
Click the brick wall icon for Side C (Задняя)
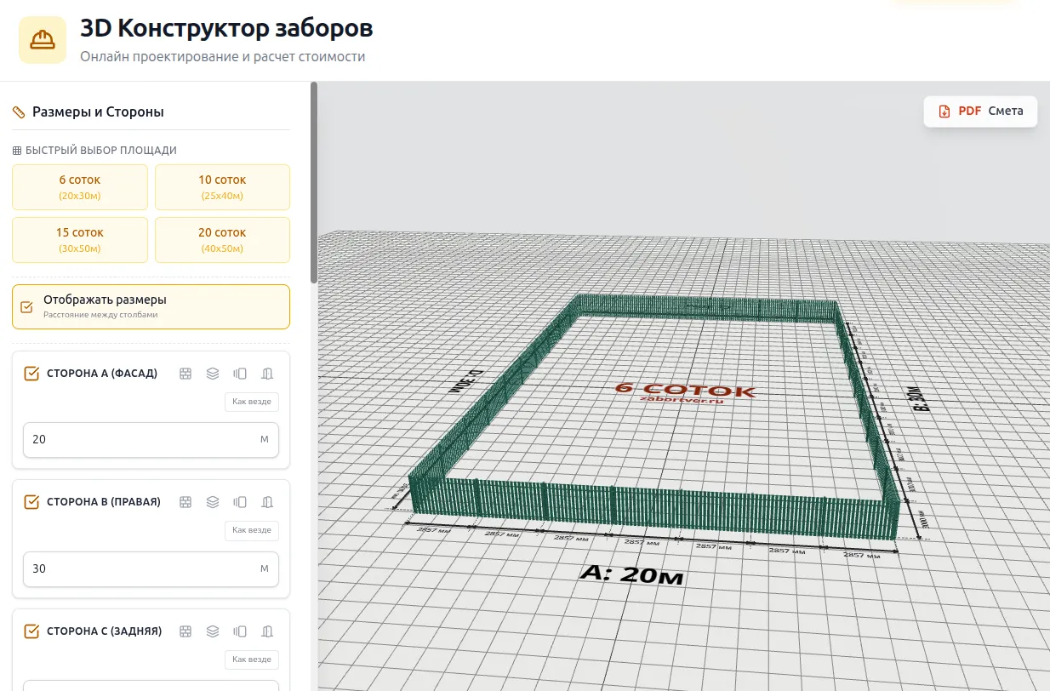click(x=185, y=631)
